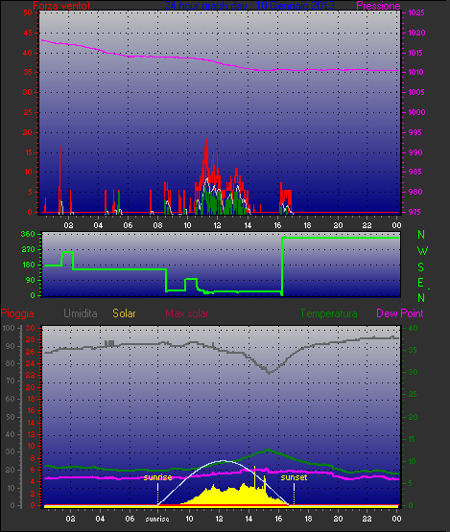The width and height of the screenshot is (450, 532).
Task: Click the W compass letter beside direction chart
Action: pyautogui.click(x=422, y=251)
